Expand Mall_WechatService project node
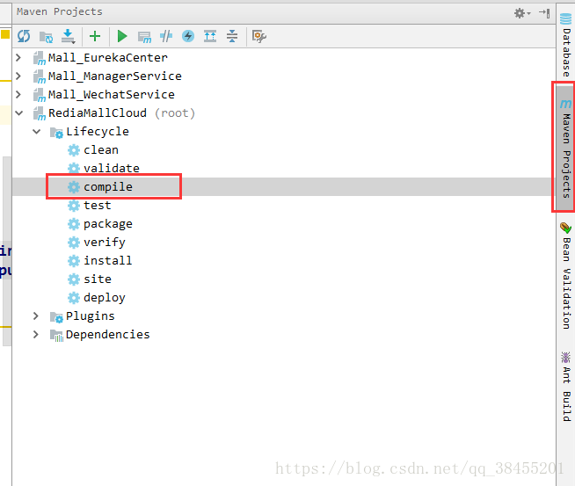The height and width of the screenshot is (486, 575). point(18,94)
